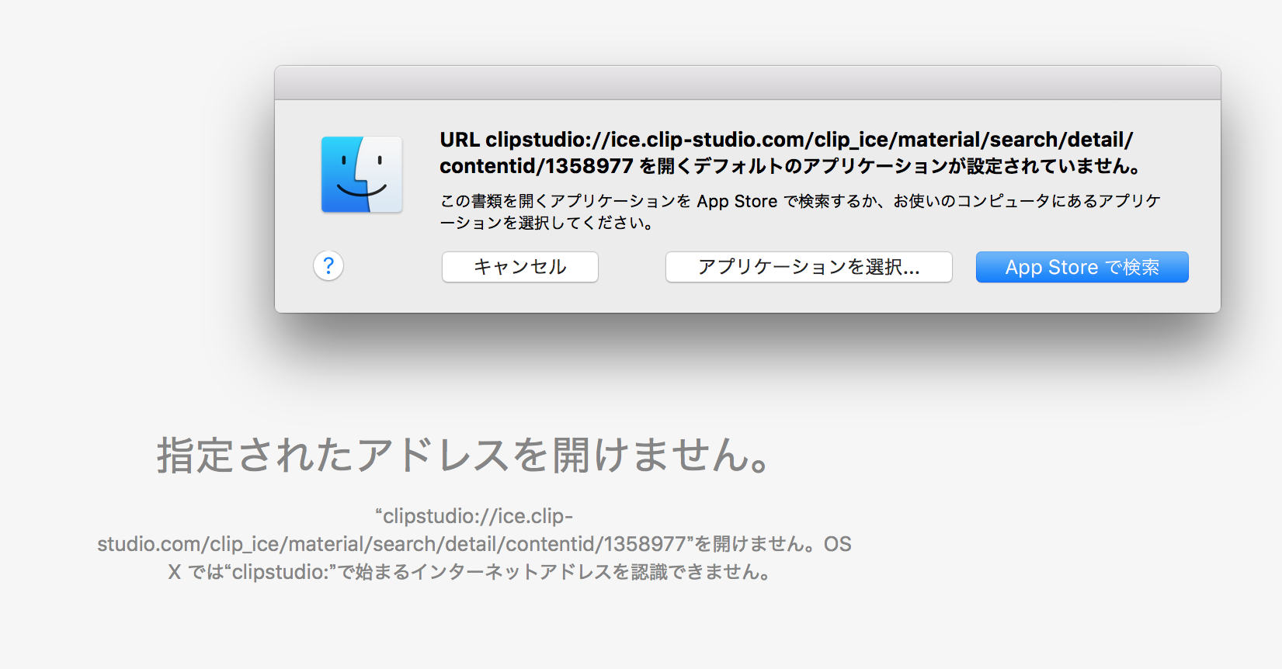Click the grey page text containing contentid/1358977
The height and width of the screenshot is (669, 1282).
[x=474, y=544]
